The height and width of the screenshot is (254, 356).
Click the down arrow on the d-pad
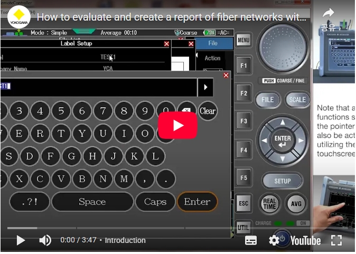(x=283, y=158)
